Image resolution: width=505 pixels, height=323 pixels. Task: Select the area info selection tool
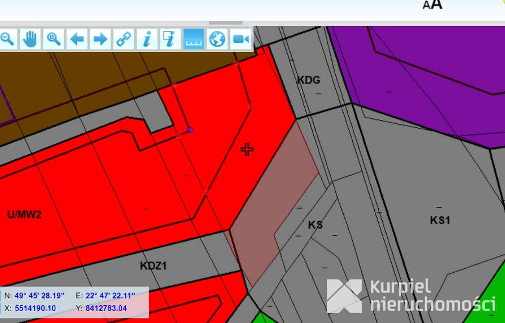pos(170,39)
